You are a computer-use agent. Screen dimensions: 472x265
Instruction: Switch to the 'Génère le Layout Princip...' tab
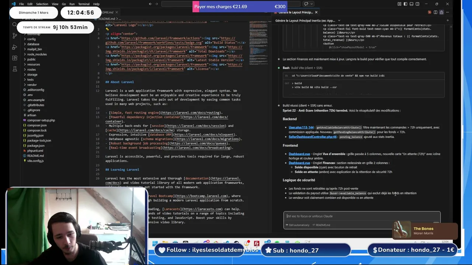(x=295, y=12)
